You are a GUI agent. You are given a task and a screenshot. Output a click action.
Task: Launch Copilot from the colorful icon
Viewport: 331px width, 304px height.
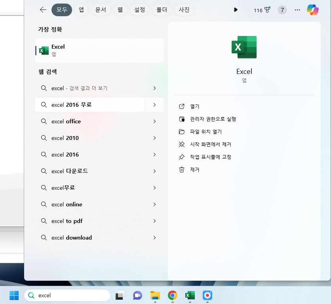point(313,10)
